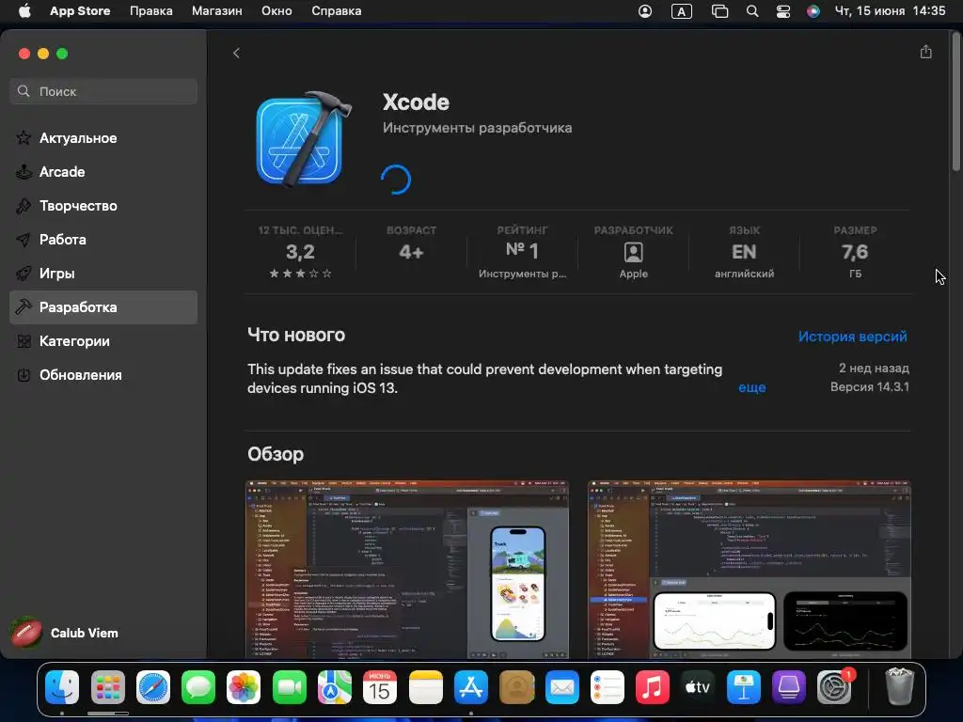The image size is (963, 722).
Task: Click the Версия 14.3.1 text
Action: pos(870,386)
